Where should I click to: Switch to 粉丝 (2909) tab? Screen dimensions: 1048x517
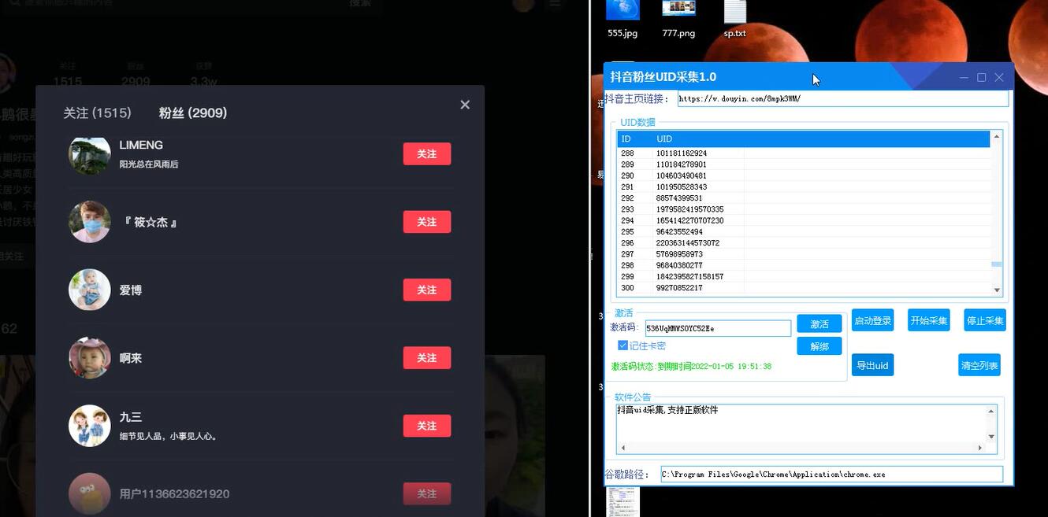[x=193, y=113]
